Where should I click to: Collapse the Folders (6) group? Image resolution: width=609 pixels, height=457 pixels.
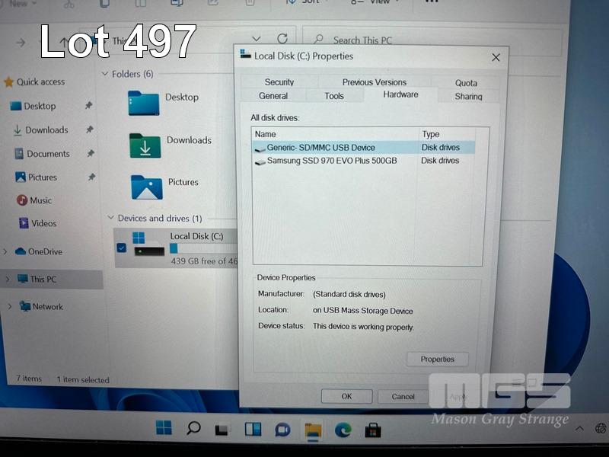coord(105,74)
